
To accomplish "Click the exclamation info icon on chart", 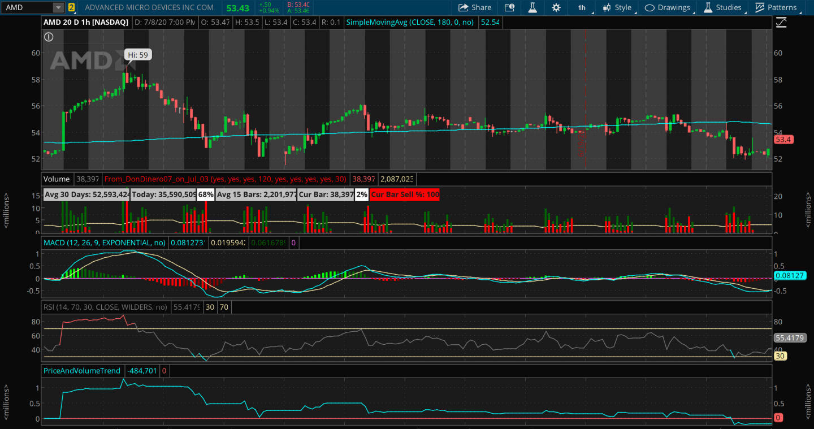I will [x=49, y=37].
